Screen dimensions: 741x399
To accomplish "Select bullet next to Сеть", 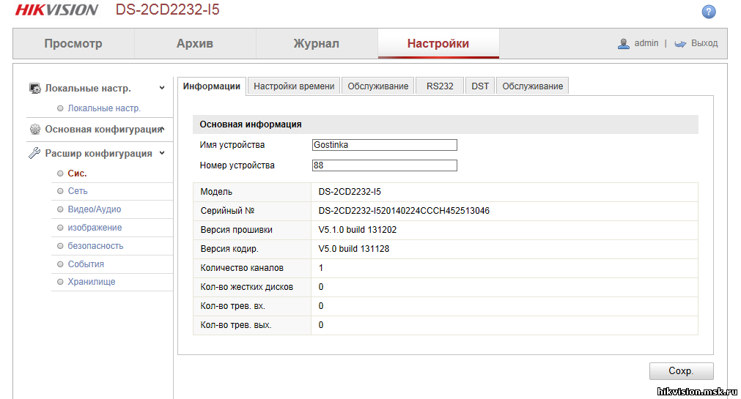I will 60,191.
